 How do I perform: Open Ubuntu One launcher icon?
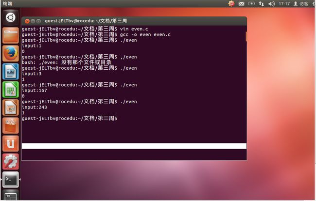point(11,143)
